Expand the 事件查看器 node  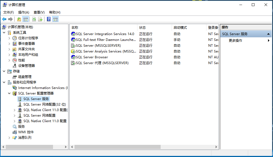coord(9,44)
